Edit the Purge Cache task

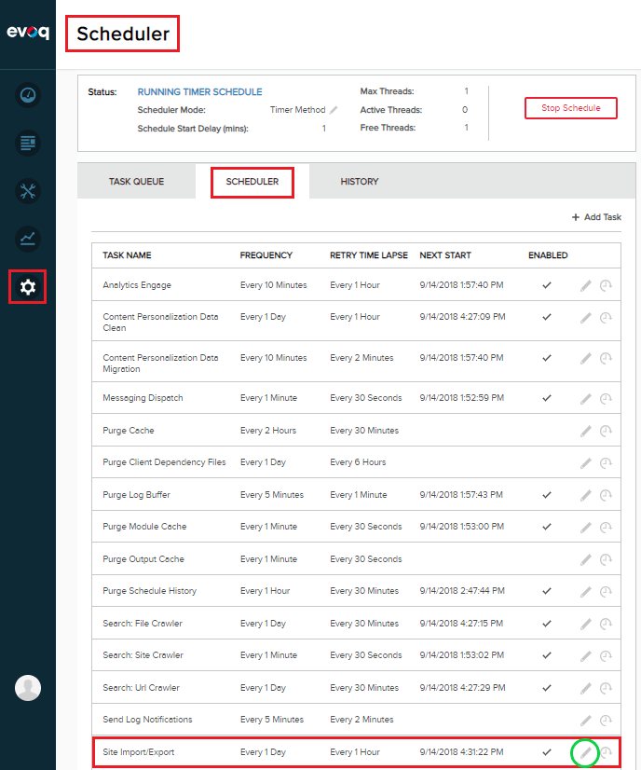click(x=585, y=431)
